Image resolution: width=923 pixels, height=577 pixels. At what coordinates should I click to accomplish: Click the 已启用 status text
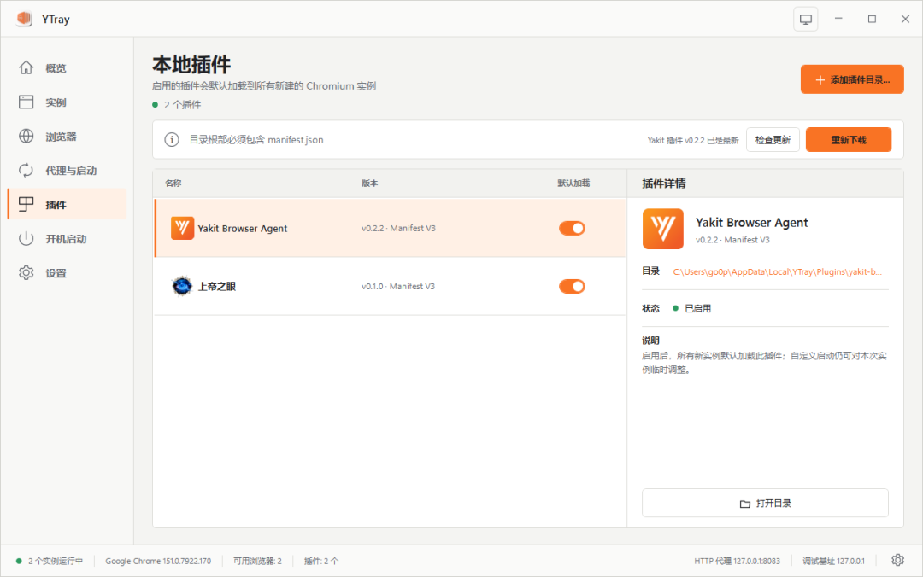pyautogui.click(x=697, y=308)
